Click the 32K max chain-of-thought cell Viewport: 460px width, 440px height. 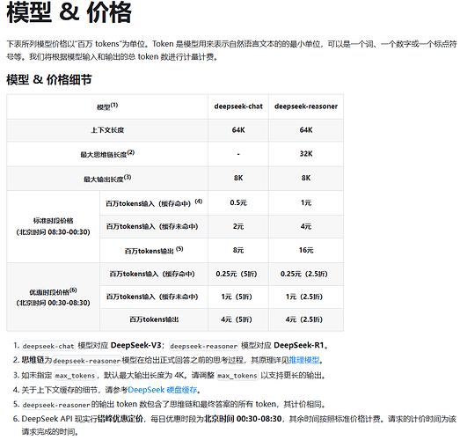coord(306,154)
